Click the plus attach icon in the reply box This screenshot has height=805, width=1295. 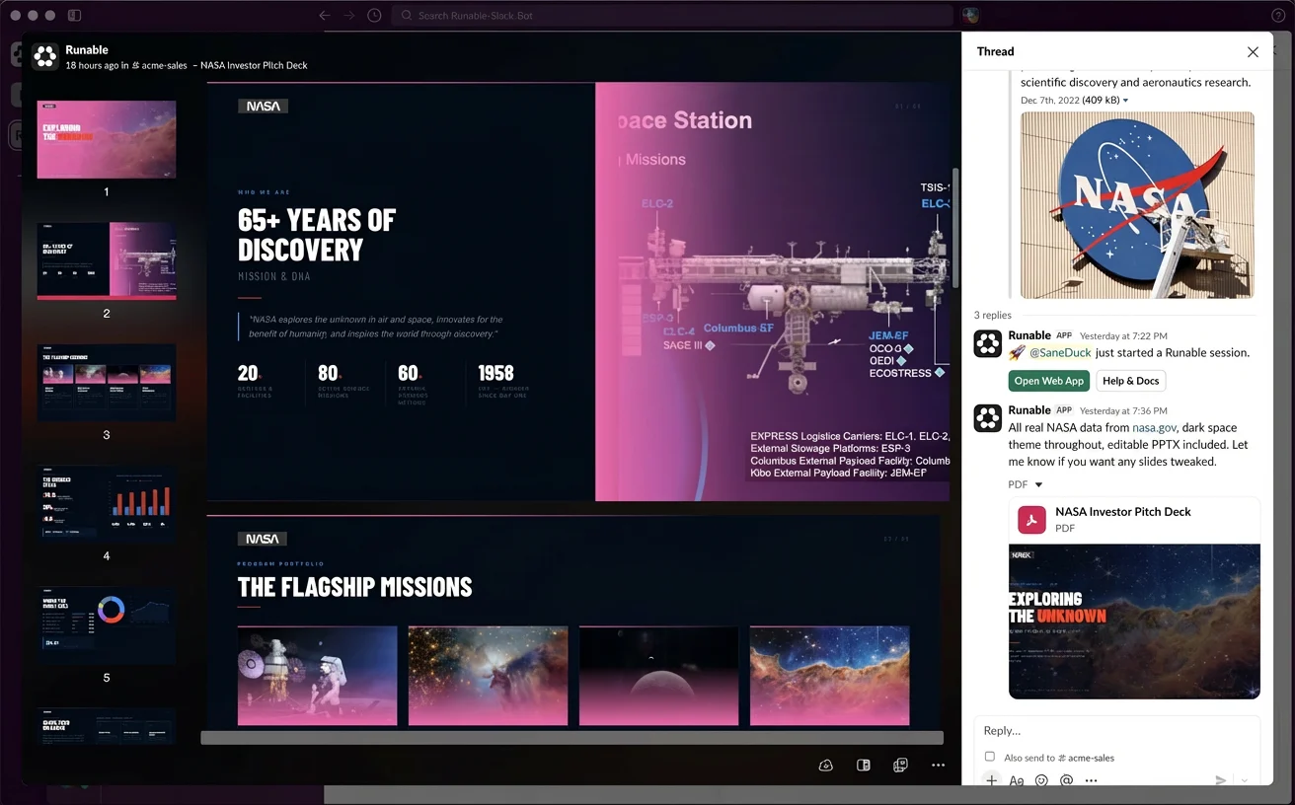tap(992, 780)
